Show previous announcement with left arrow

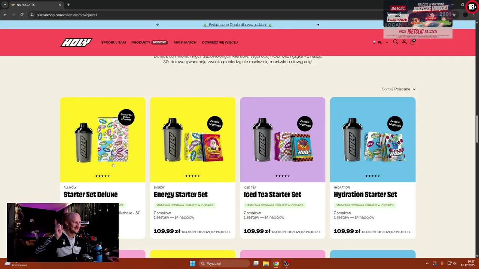158,25
